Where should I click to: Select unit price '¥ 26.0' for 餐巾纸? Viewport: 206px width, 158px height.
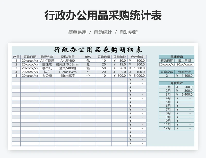tap(119, 68)
